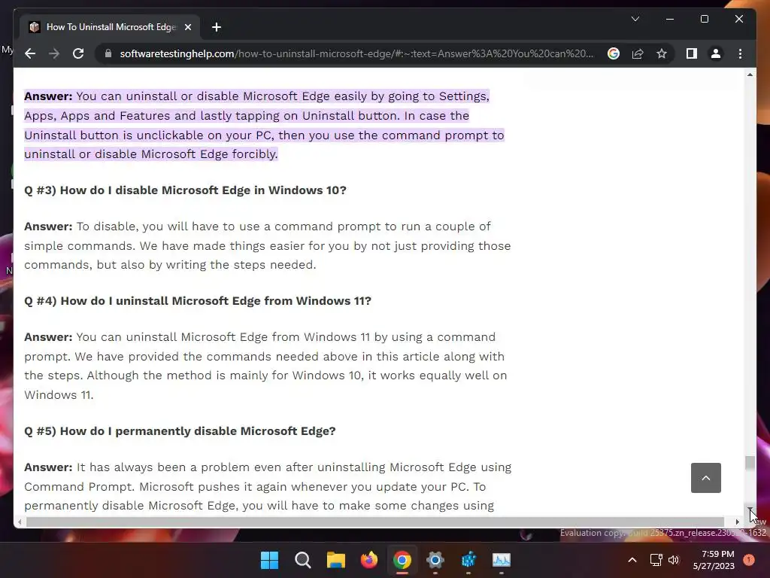Image resolution: width=770 pixels, height=578 pixels.
Task: Click the vertical scrollbar thumb
Action: [x=750, y=463]
